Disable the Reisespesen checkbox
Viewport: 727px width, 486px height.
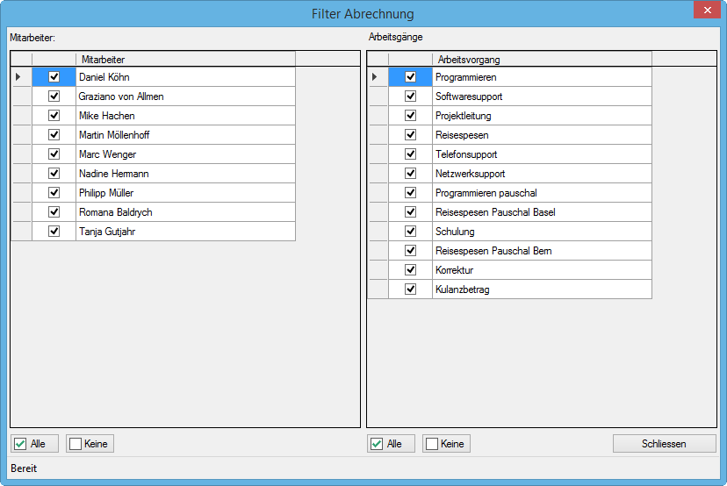tap(410, 135)
